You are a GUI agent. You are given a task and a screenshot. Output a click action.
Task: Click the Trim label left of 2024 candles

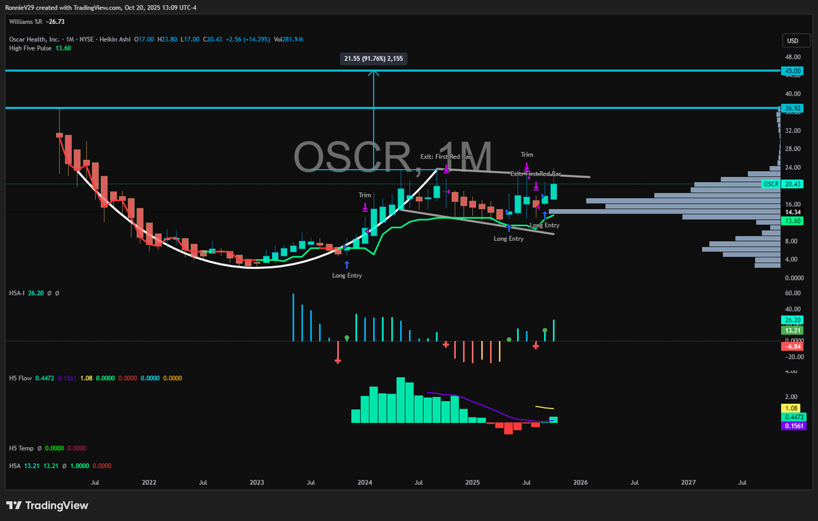(x=365, y=195)
